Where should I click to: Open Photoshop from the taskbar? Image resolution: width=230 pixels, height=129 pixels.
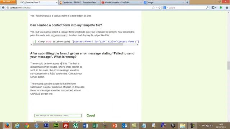[46, 126]
